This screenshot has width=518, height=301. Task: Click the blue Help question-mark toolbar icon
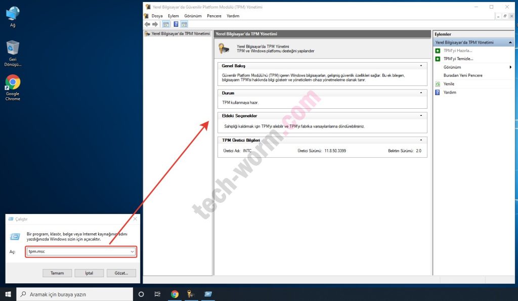coord(176,24)
